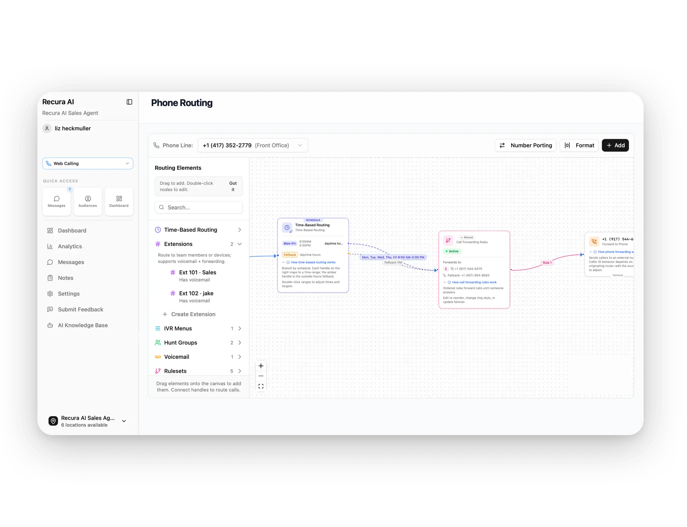The width and height of the screenshot is (687, 527).
Task: Click the Active status badge
Action: [x=452, y=251]
